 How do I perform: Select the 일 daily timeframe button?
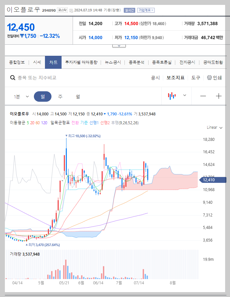click(42, 96)
